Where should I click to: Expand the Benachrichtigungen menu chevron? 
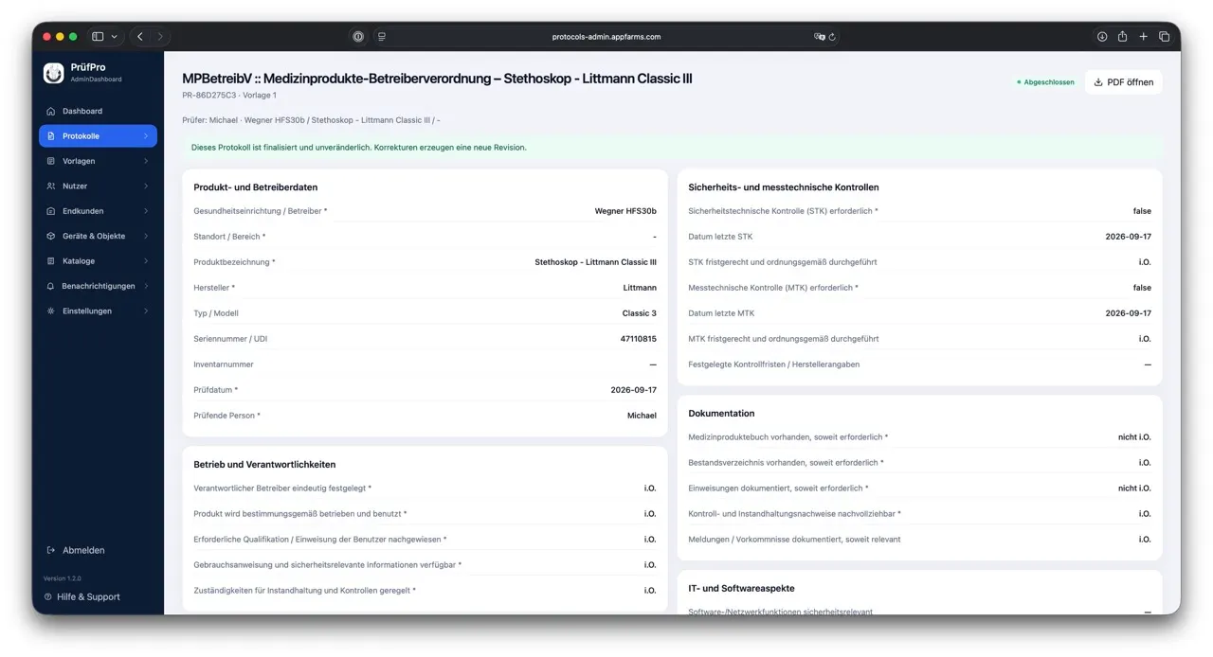[x=146, y=286]
